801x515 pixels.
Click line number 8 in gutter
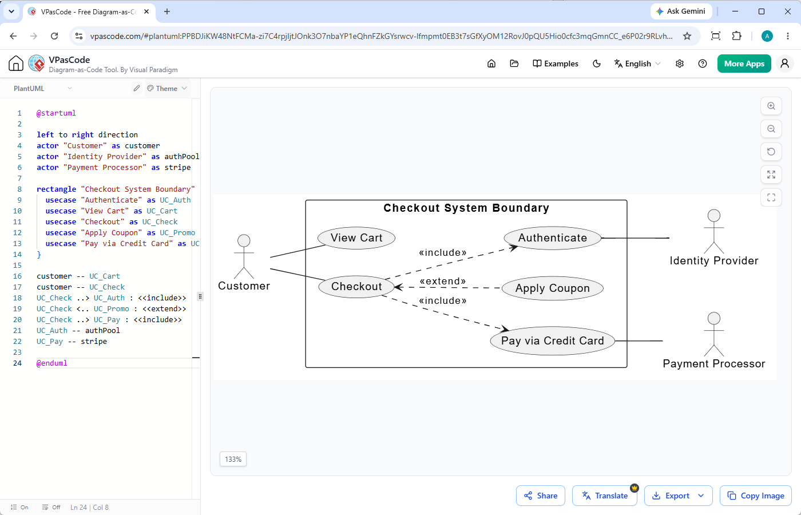click(x=19, y=189)
